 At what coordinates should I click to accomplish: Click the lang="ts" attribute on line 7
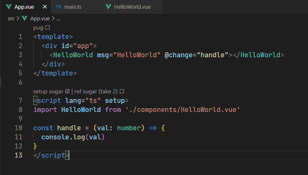tap(83, 101)
